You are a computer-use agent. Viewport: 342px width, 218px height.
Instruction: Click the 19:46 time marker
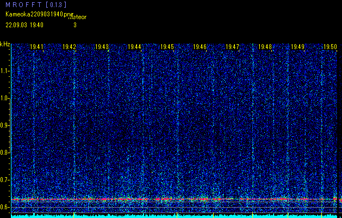click(200, 47)
